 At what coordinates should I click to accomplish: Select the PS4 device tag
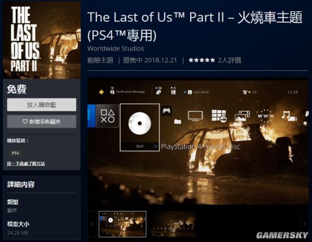(x=15, y=153)
